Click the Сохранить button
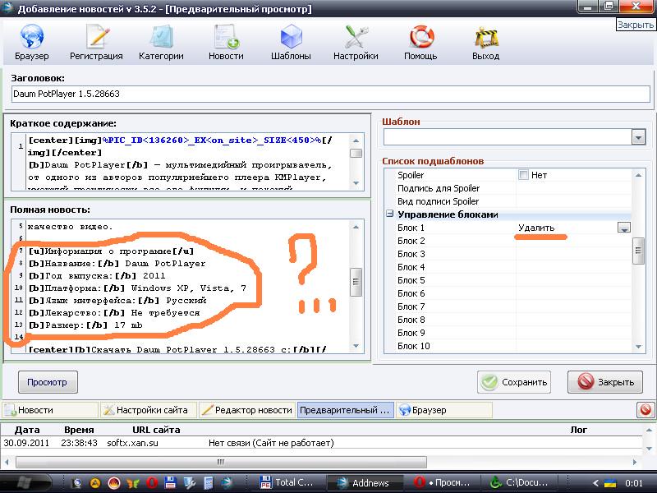 pos(514,382)
